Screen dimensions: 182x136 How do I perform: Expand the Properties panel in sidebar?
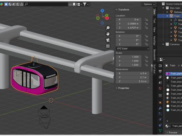(x=122, y=88)
